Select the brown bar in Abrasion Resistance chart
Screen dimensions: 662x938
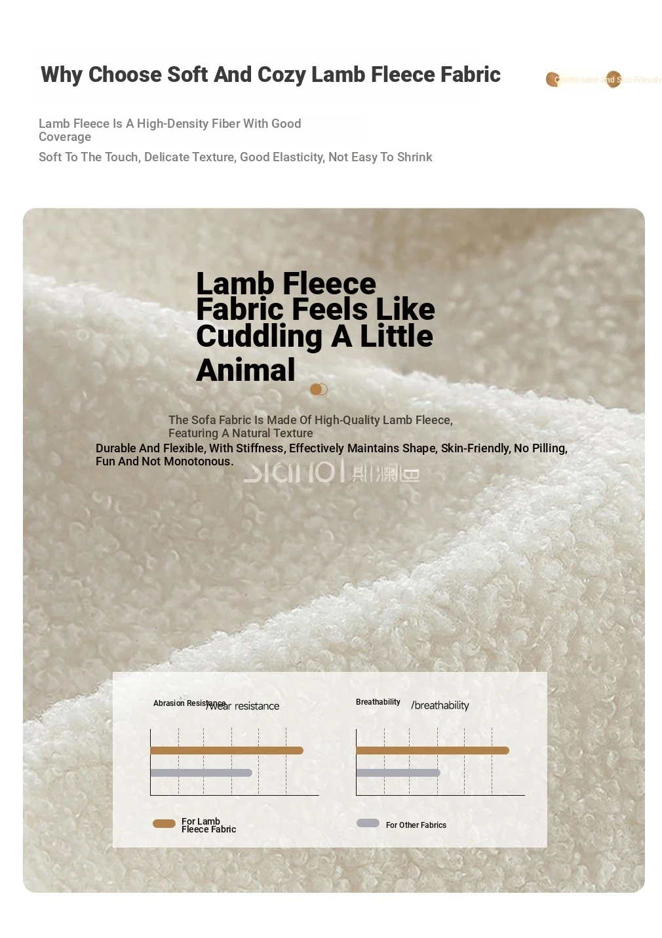click(227, 750)
